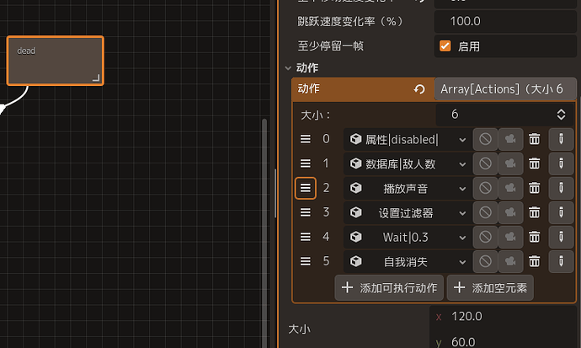Toggle the circle-slash button on Wait|0.3 row
Image resolution: width=581 pixels, height=348 pixels.
tap(485, 237)
